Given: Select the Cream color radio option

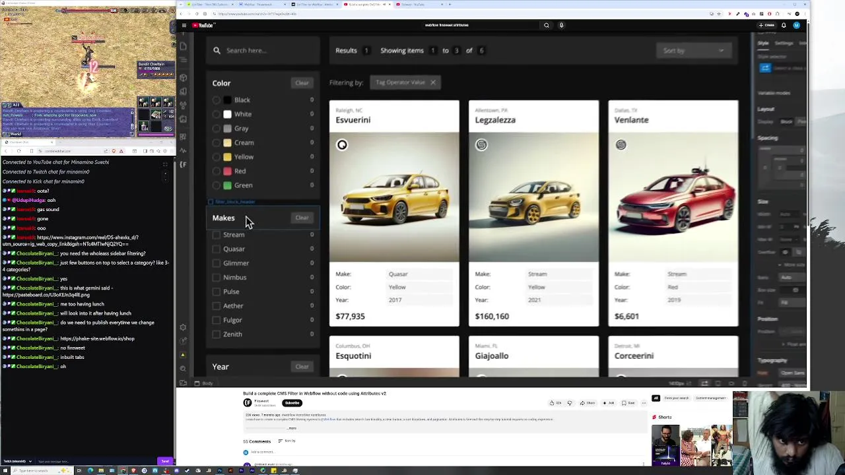Looking at the screenshot, I should pos(217,142).
